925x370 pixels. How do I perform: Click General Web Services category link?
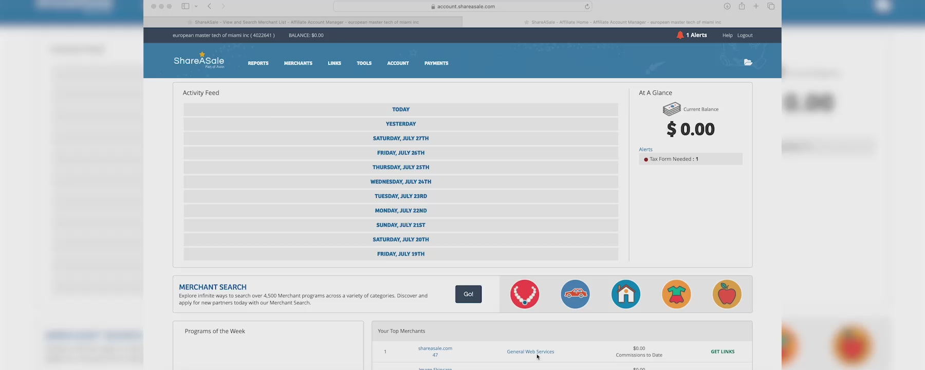click(x=530, y=351)
